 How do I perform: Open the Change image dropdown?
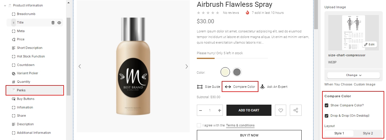(x=353, y=75)
